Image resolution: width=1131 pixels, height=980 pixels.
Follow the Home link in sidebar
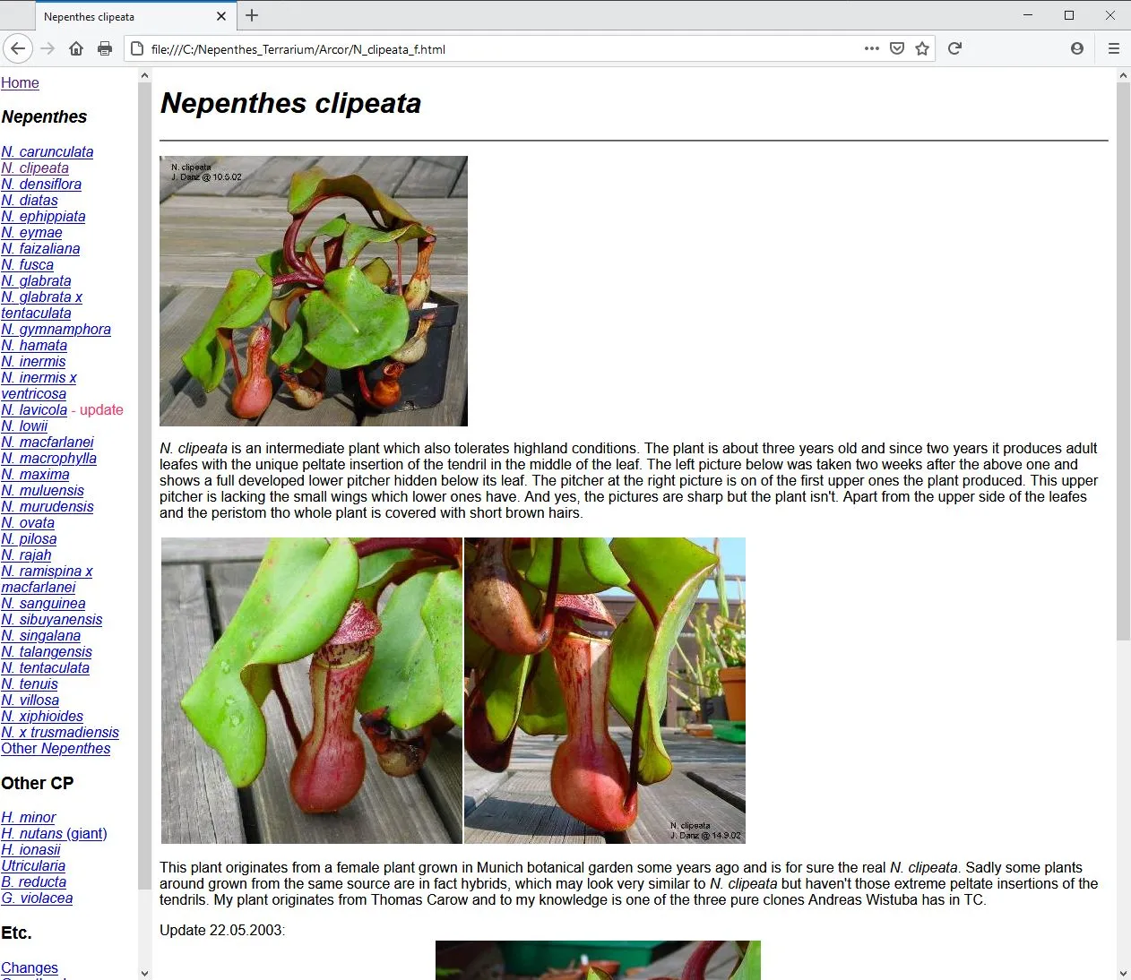click(20, 82)
